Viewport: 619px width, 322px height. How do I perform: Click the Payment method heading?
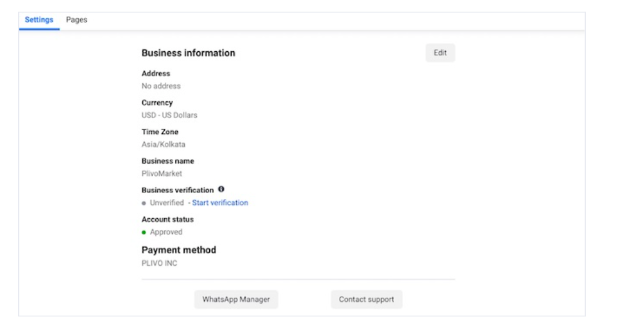pos(179,250)
